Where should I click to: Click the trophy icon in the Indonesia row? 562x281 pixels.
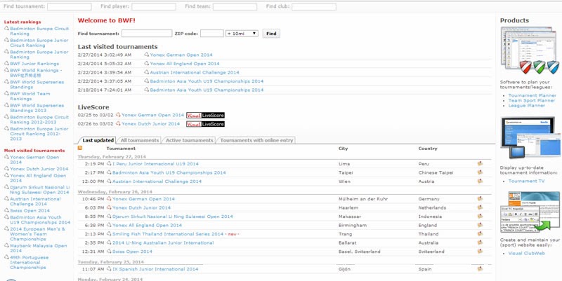point(480,217)
